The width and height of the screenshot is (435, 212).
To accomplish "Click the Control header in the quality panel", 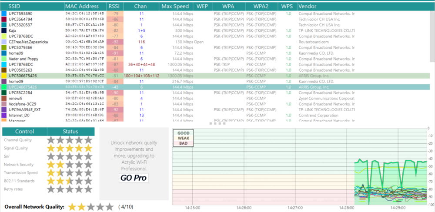I will (x=24, y=132).
